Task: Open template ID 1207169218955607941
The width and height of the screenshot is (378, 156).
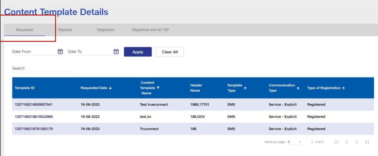Action: point(34,104)
